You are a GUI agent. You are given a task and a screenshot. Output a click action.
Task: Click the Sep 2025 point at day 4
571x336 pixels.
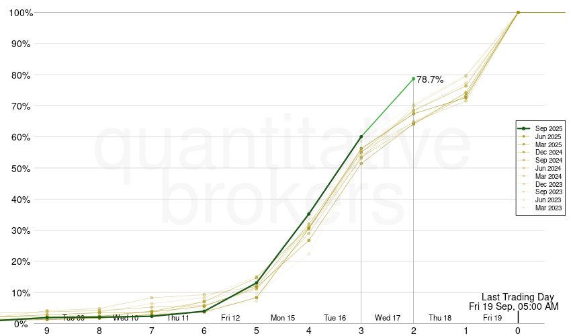(309, 214)
